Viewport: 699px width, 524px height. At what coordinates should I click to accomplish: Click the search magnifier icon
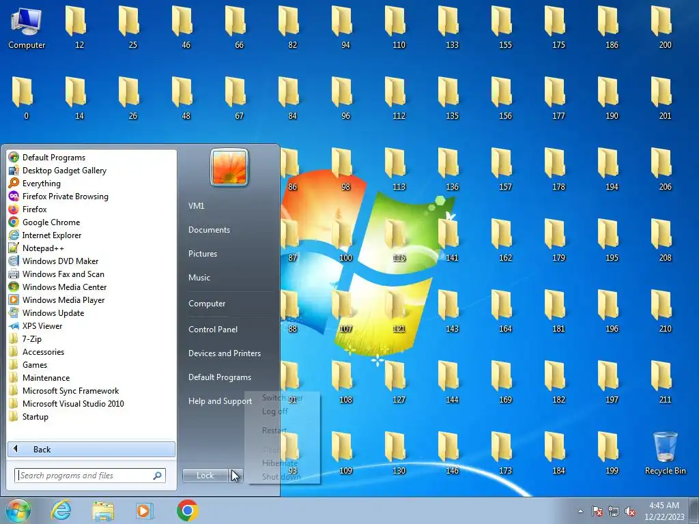coord(158,476)
